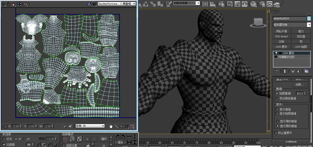313x147 pixels.
Task: Select the 贴图通道 radio button
Action: pos(277,93)
